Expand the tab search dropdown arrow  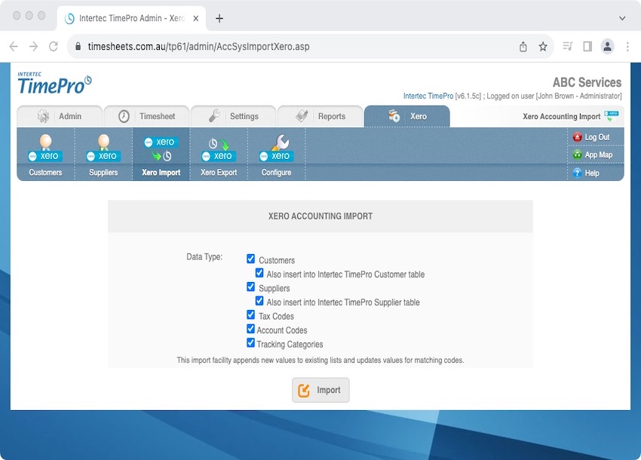[x=622, y=18]
